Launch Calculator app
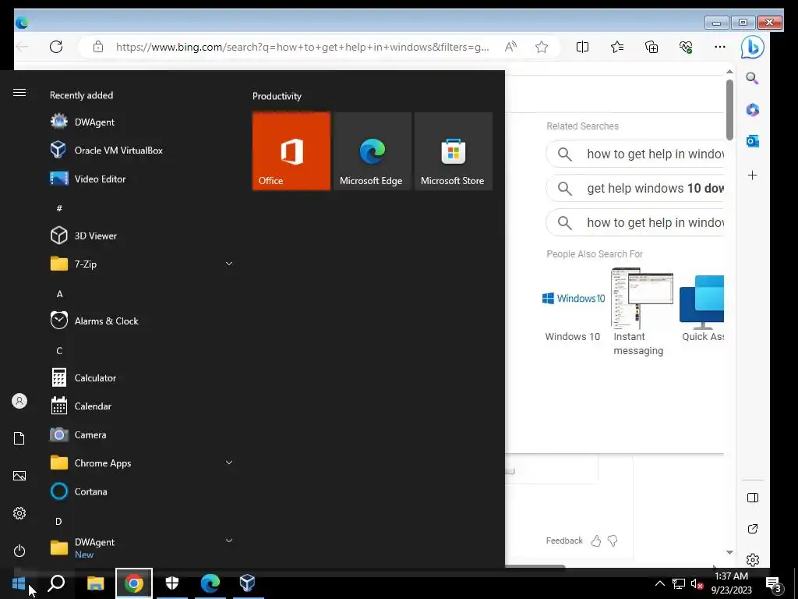Viewport: 798px width, 599px height. point(142,378)
